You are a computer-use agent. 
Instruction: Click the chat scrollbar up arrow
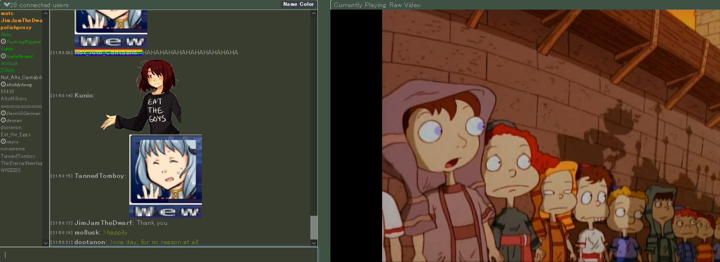pos(314,13)
